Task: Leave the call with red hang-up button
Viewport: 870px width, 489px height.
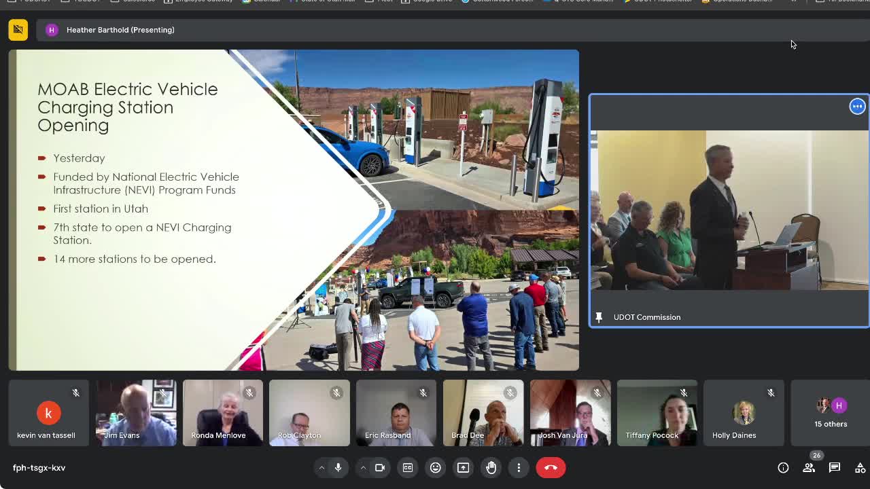Action: tap(551, 467)
